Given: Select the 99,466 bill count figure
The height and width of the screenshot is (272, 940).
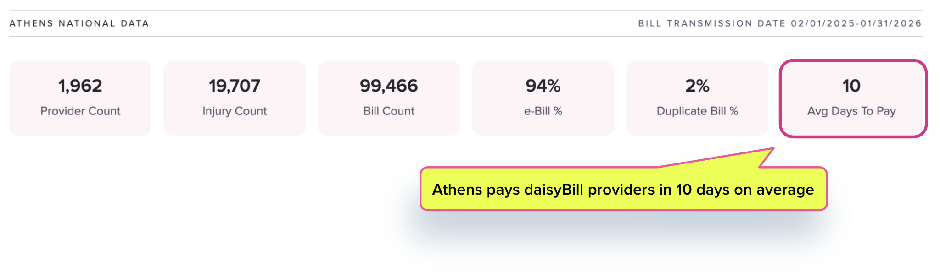Looking at the screenshot, I should [389, 86].
